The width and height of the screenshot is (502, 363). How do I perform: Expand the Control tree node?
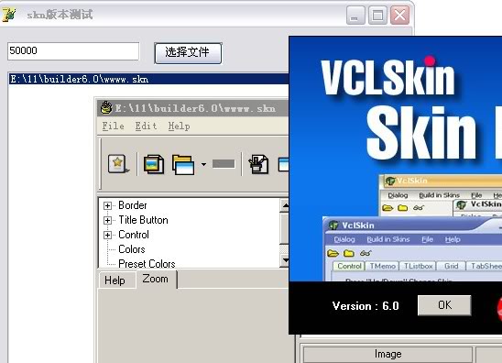107,236
